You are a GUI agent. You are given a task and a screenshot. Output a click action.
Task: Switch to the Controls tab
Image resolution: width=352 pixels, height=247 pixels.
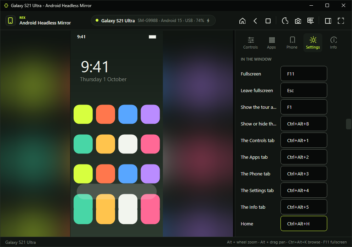[250, 43]
